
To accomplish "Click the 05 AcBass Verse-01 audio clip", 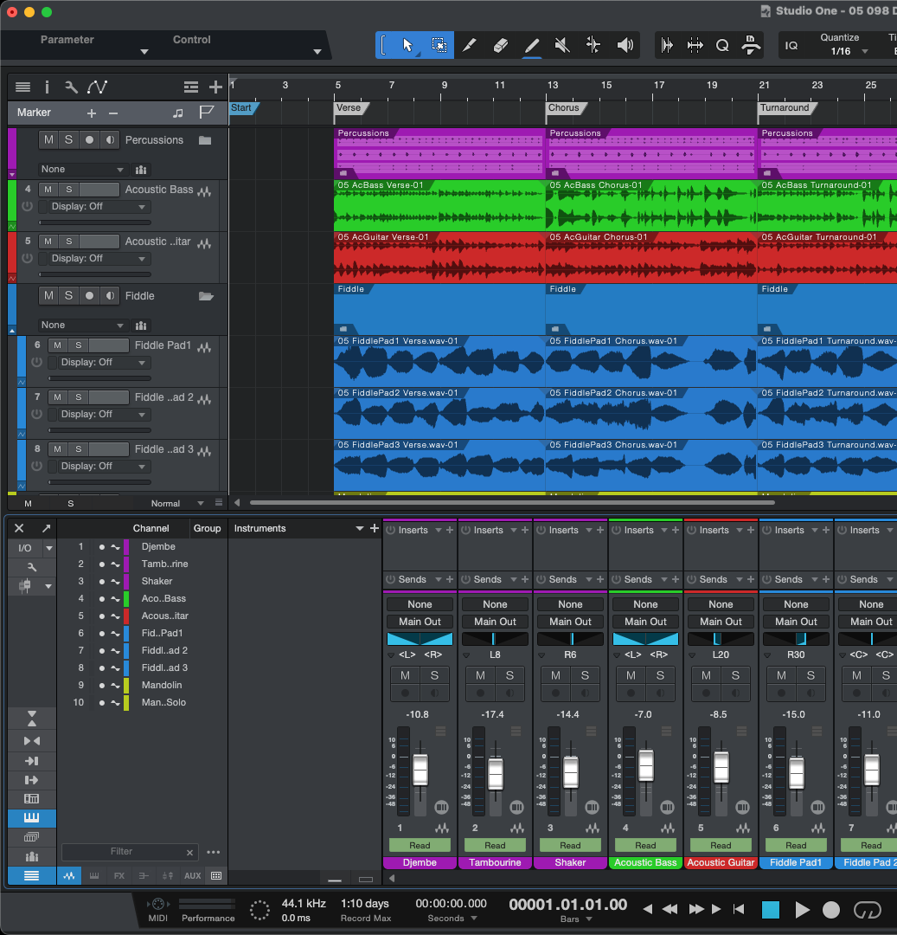I will pyautogui.click(x=439, y=206).
